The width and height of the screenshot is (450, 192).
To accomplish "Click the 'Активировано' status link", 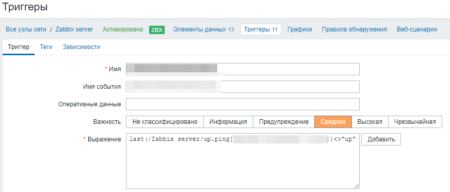I will coord(123,29).
